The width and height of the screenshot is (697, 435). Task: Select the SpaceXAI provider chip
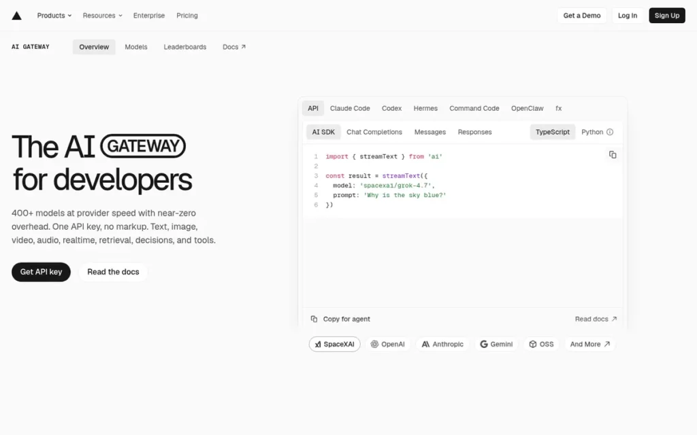click(x=334, y=344)
